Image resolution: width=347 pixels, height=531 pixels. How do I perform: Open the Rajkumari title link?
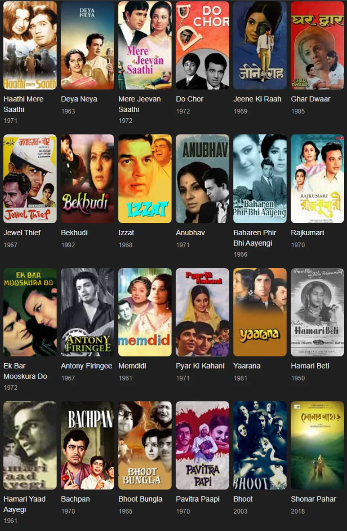[307, 233]
